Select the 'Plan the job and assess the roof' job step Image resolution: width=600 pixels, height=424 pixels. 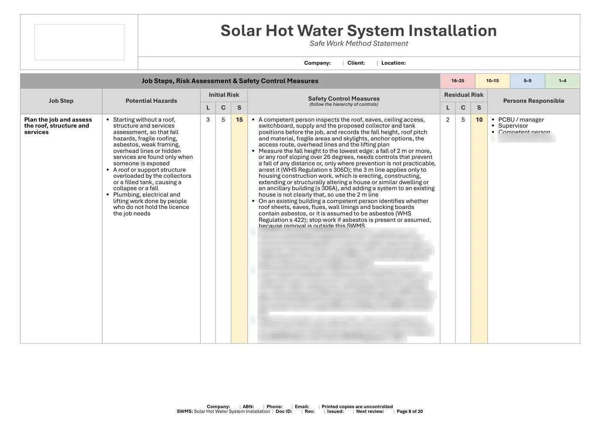coord(58,126)
